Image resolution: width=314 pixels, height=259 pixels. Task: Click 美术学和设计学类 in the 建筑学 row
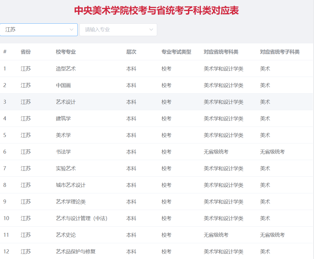[224, 119]
